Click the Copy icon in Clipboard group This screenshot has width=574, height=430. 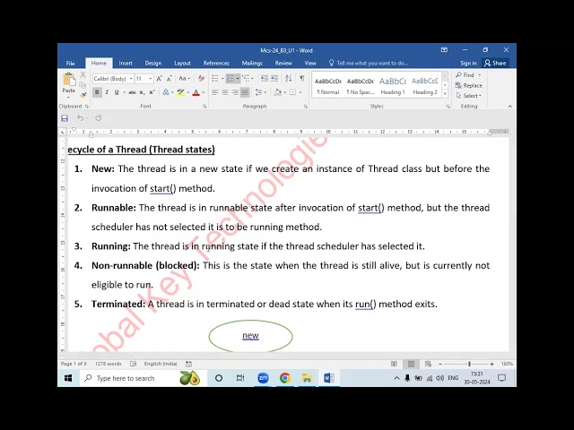[x=83, y=85]
